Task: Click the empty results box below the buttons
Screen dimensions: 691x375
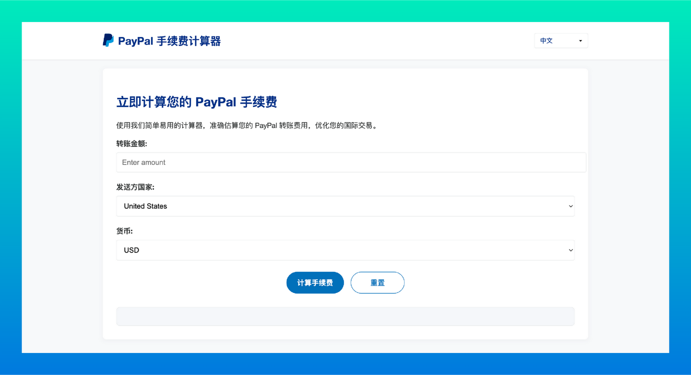Action: point(345,316)
